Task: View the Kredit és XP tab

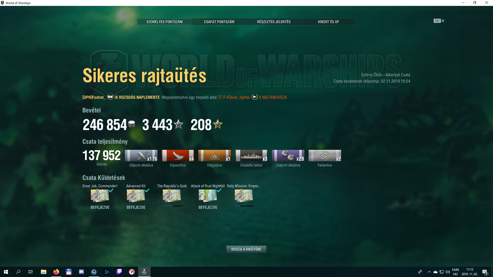Action: coord(329,22)
